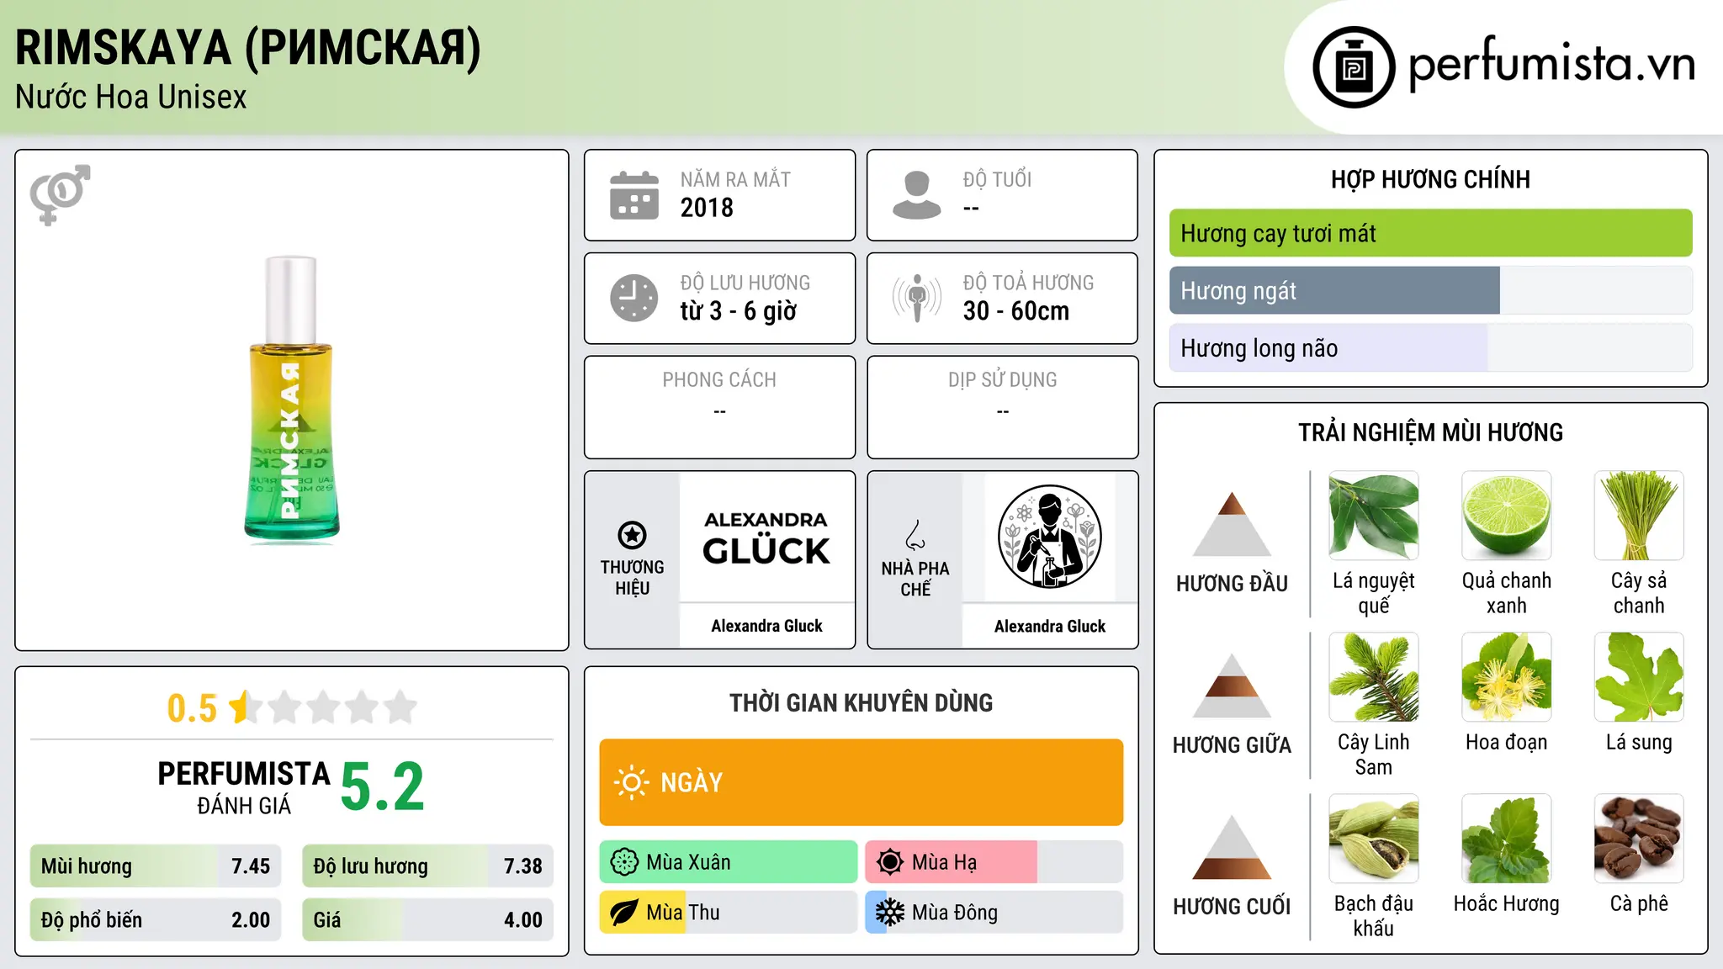This screenshot has width=1723, height=969.
Task: Open the Hoa đoạn linden blossom image
Action: click(x=1506, y=677)
